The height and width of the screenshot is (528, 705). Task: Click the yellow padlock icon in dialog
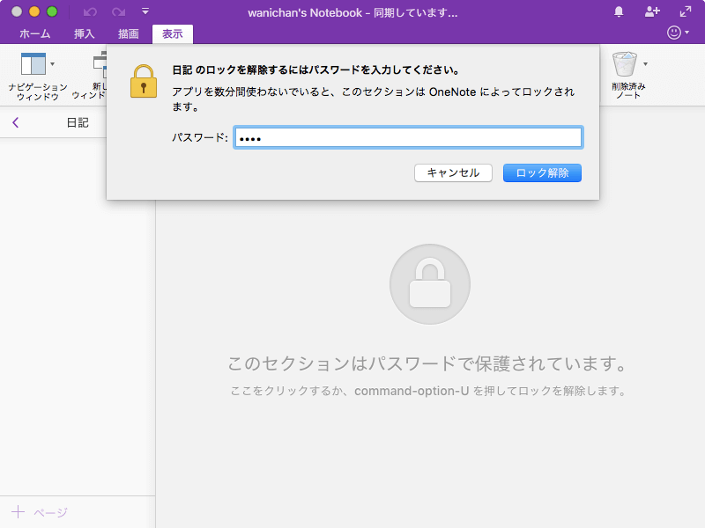144,81
